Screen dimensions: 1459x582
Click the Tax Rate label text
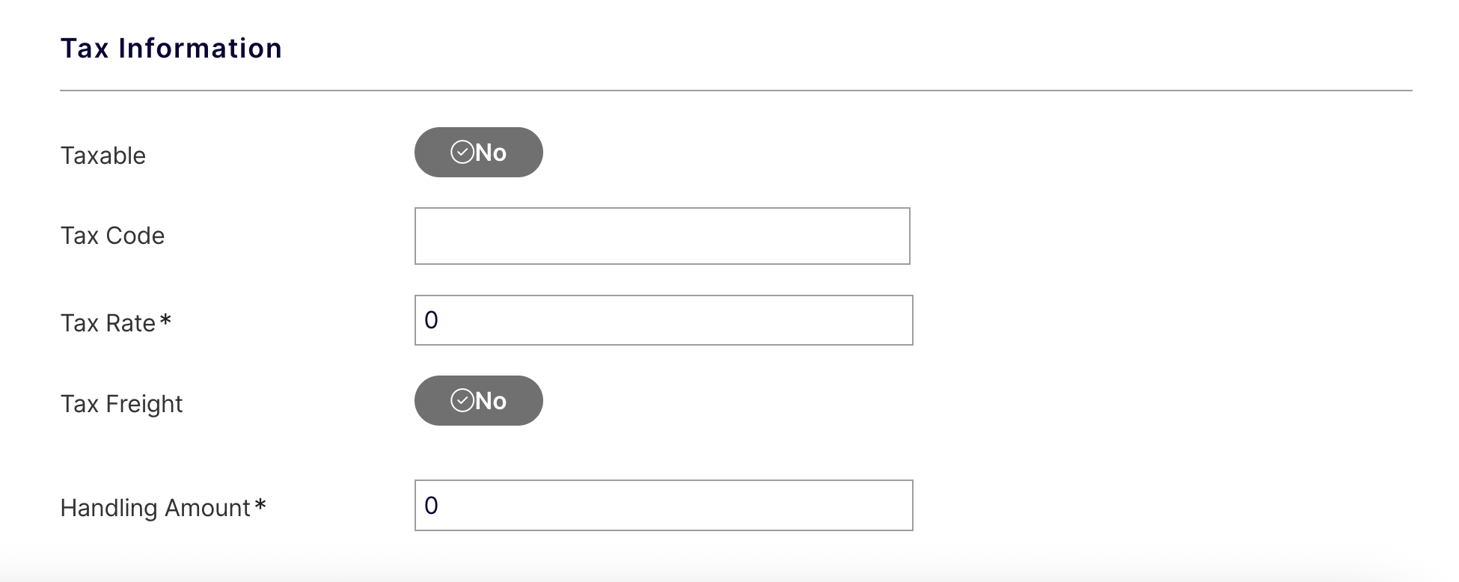pyautogui.click(x=108, y=323)
